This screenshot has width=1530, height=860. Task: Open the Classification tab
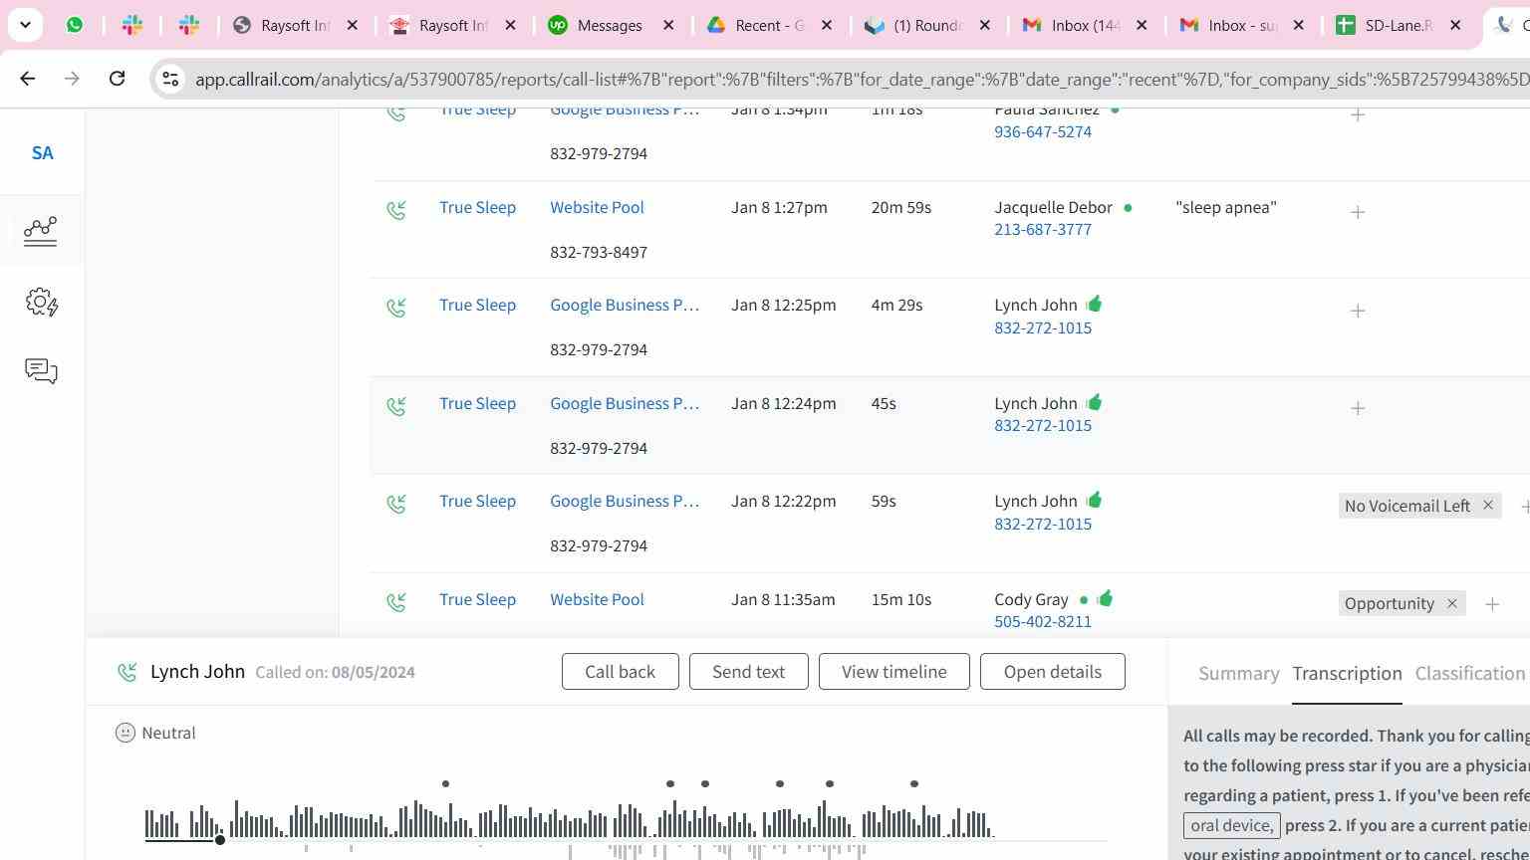click(x=1469, y=674)
